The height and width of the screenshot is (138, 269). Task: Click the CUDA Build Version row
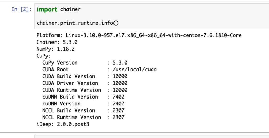point(85,76)
